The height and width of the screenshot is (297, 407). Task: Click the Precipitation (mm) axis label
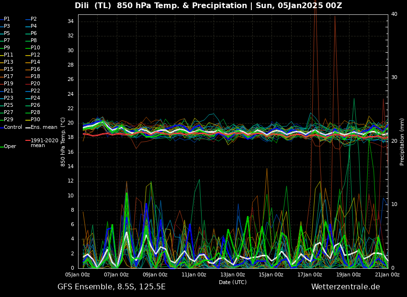402,142
